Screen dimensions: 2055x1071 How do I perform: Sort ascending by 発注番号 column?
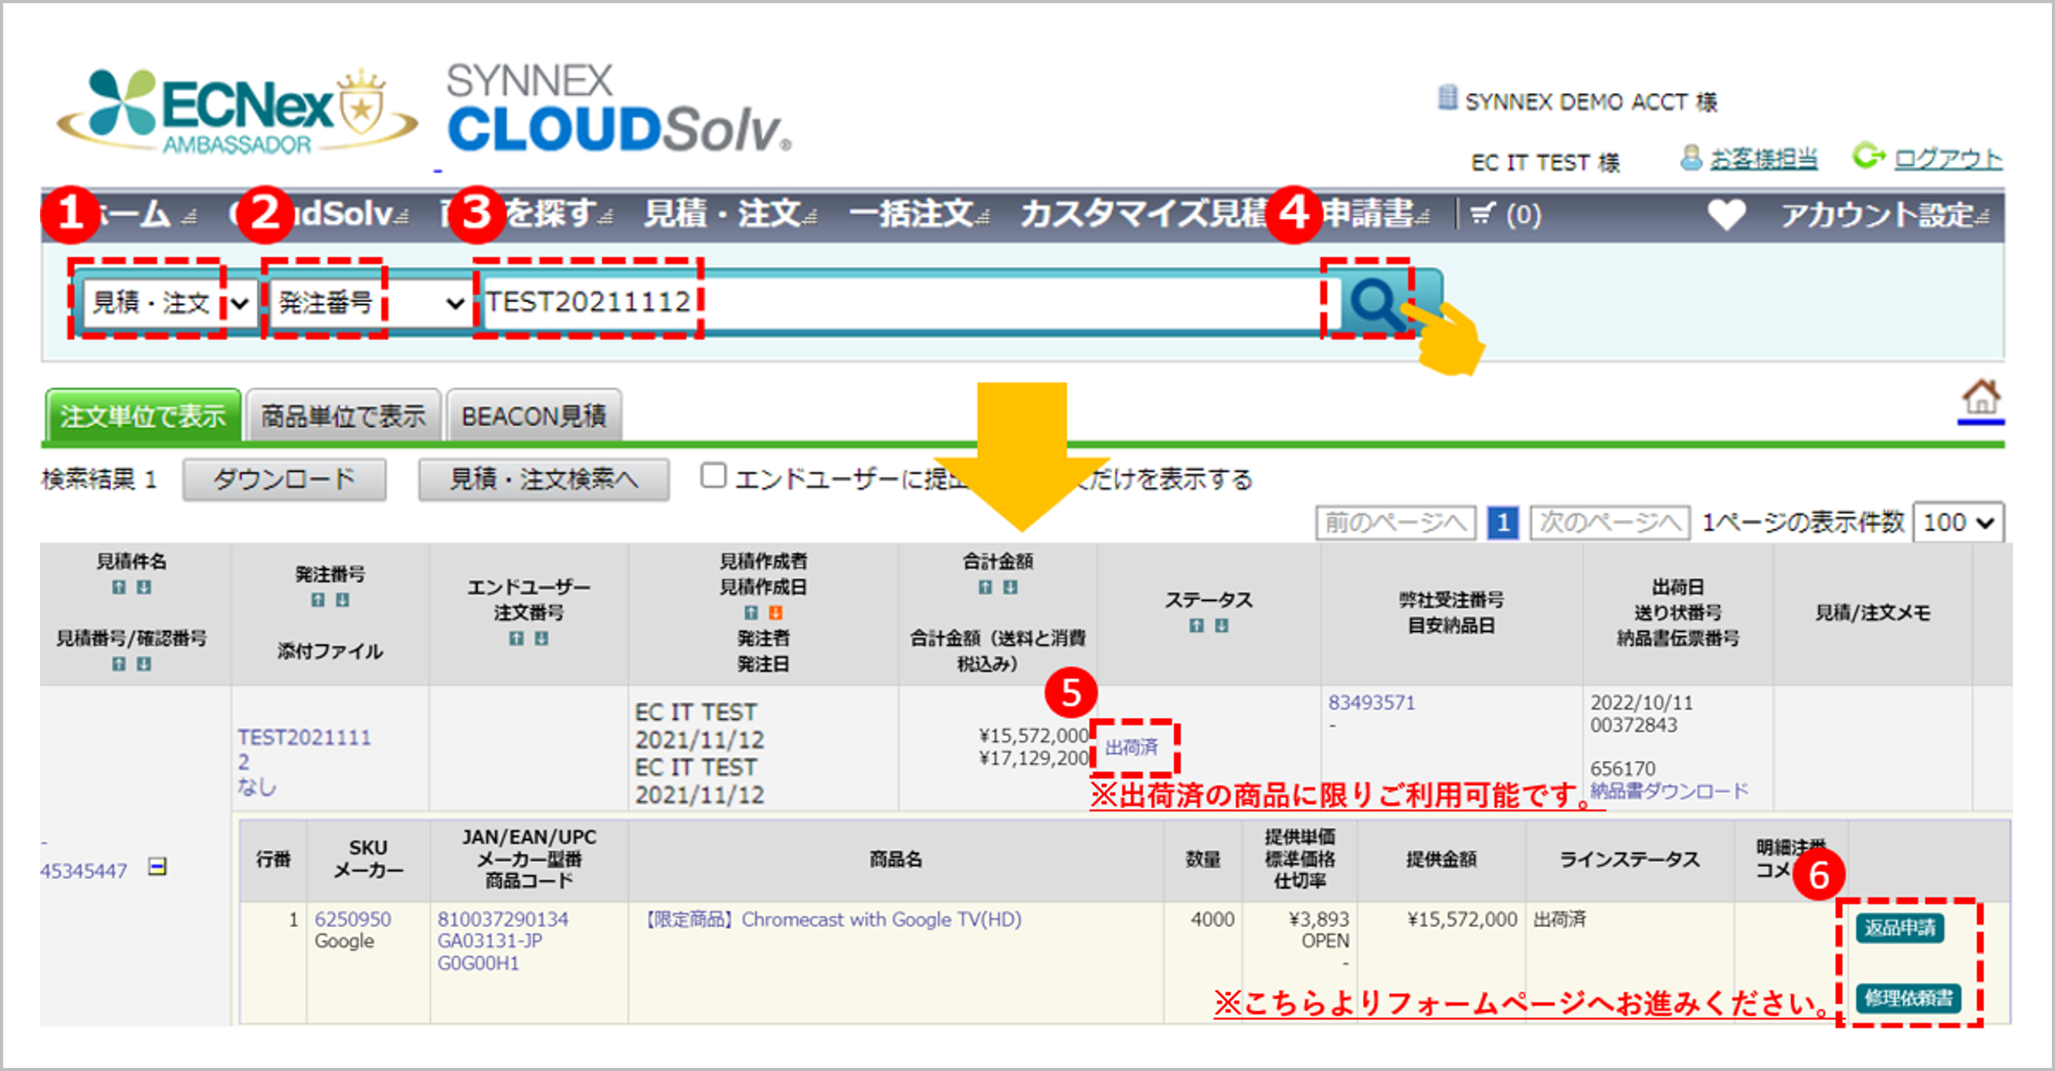pyautogui.click(x=318, y=600)
